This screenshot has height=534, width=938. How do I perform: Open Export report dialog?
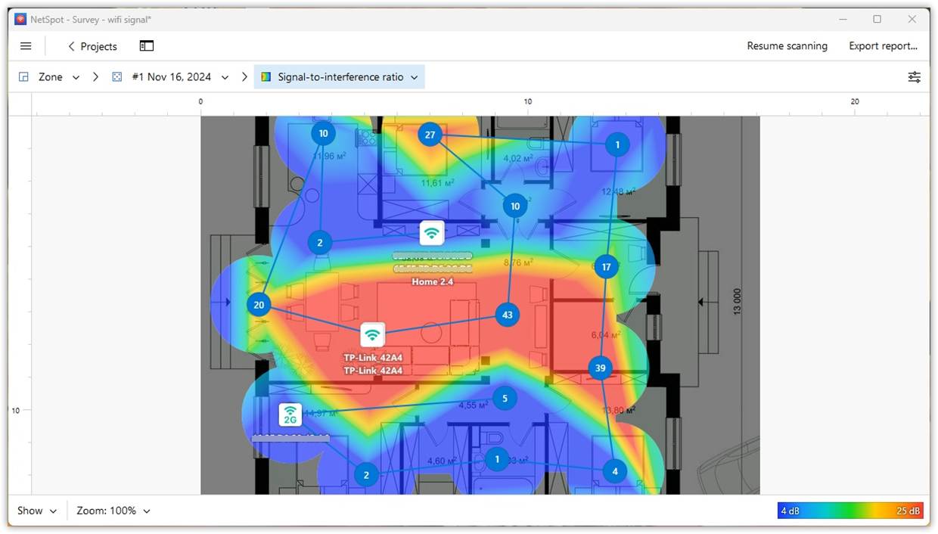click(x=884, y=46)
